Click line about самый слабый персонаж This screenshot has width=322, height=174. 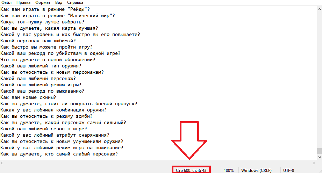tap(59, 154)
